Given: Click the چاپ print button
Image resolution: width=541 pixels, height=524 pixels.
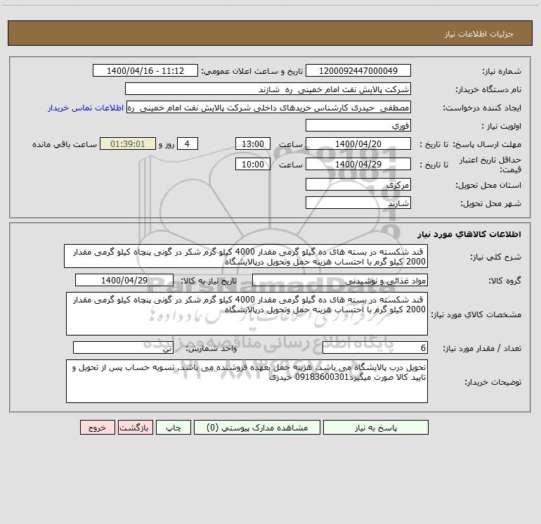Looking at the screenshot, I should (x=174, y=428).
